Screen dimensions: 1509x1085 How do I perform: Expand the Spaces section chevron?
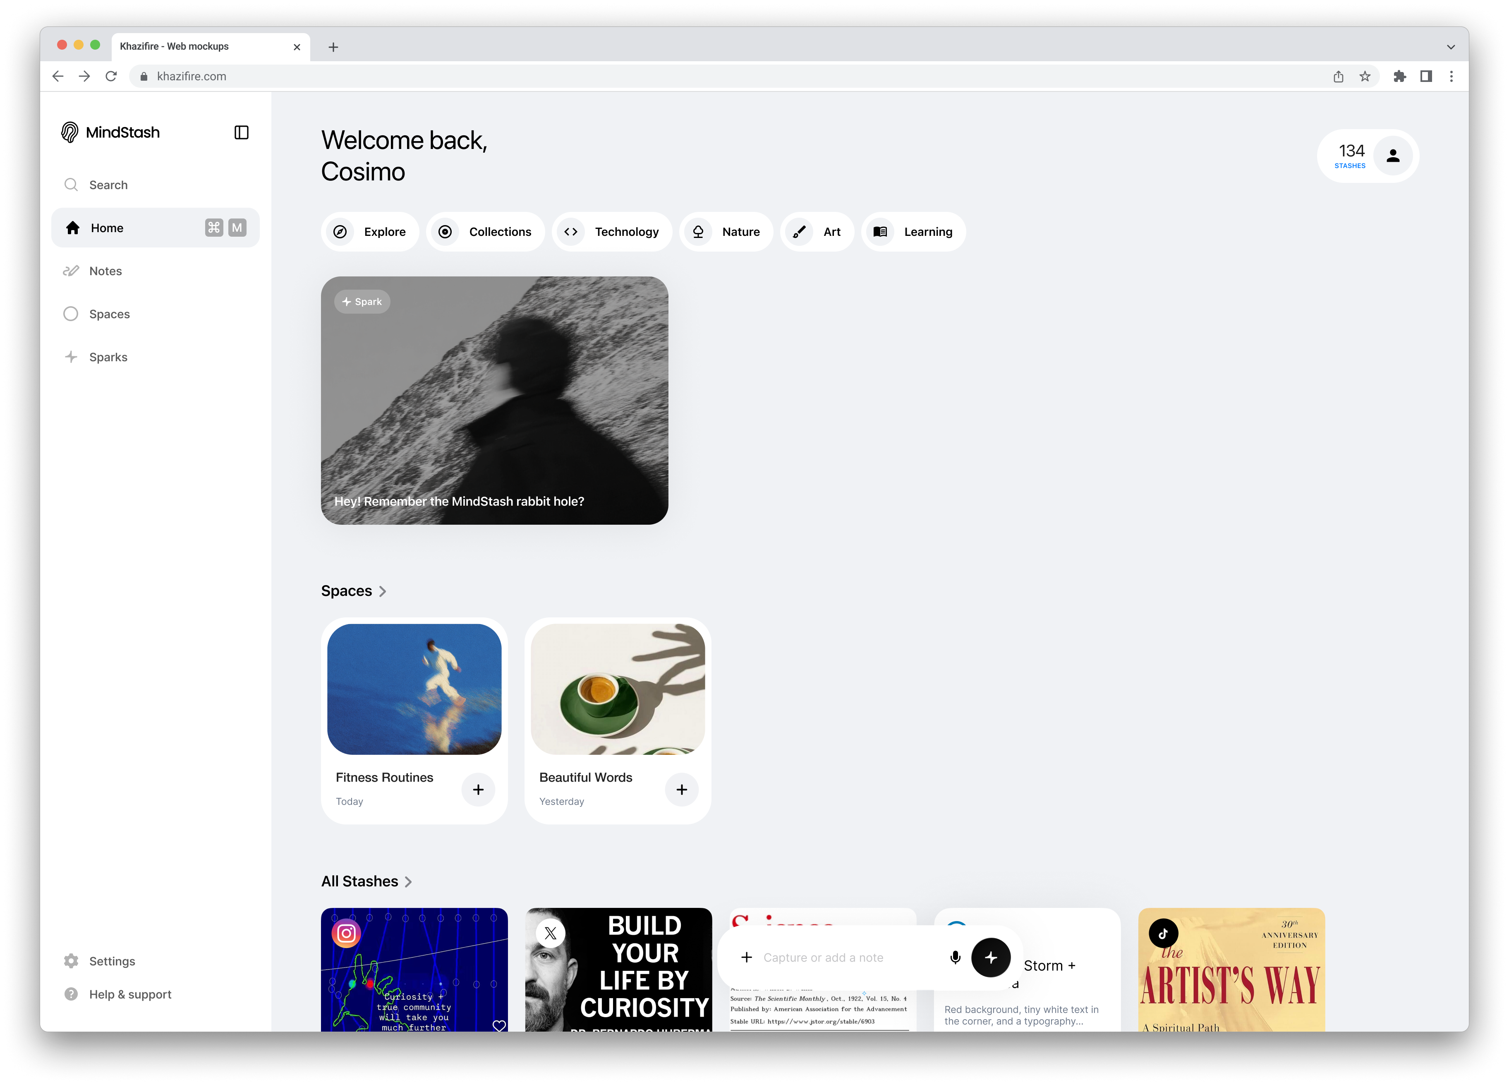[x=383, y=591]
